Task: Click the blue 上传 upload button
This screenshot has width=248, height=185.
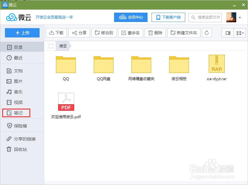Action: coord(22,33)
